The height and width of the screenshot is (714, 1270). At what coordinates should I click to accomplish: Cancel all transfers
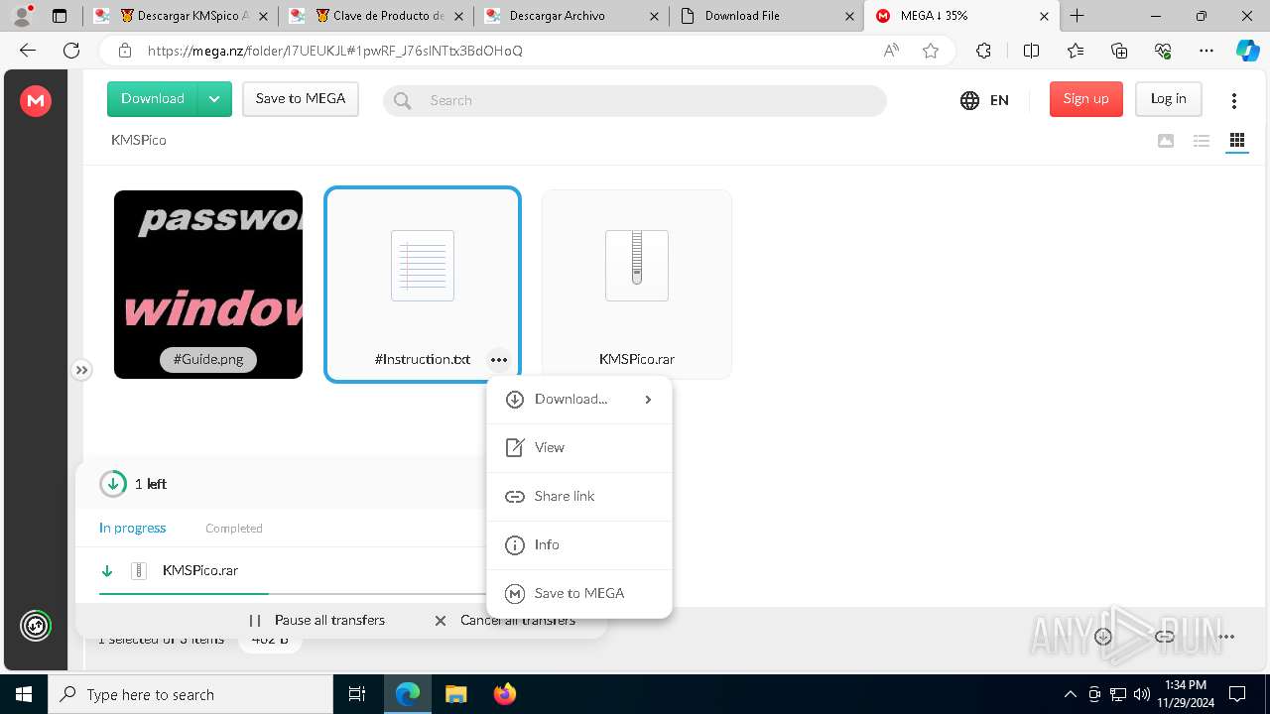click(x=505, y=621)
